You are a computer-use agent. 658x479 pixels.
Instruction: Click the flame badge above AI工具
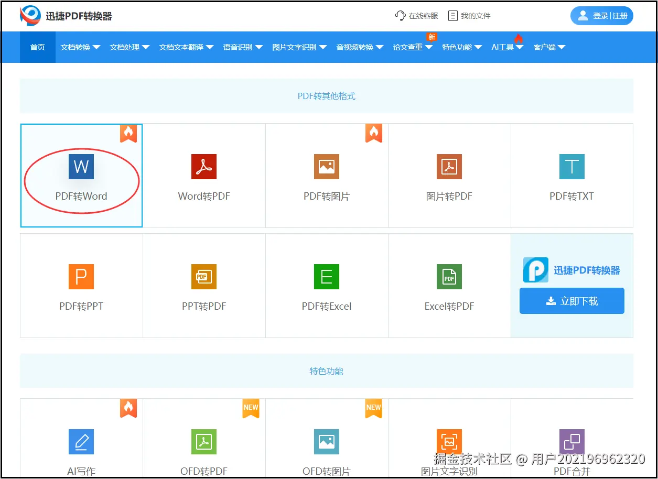coord(519,38)
